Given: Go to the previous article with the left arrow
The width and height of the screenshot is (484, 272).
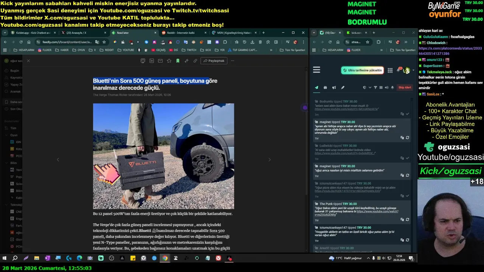Looking at the screenshot, I should (x=58, y=160).
